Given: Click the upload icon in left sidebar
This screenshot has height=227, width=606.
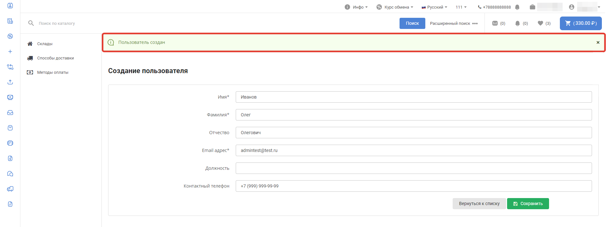Looking at the screenshot, I should tap(10, 82).
